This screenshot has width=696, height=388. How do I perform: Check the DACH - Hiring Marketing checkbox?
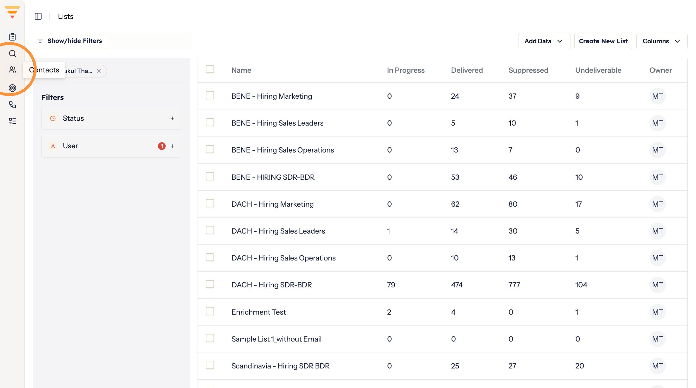210,203
